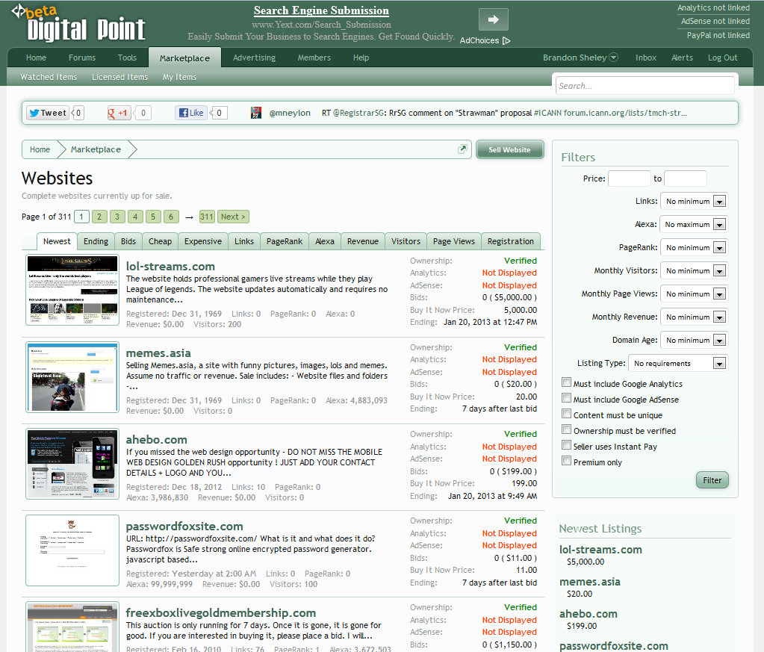
Task: Jump to page 311
Action: (207, 217)
